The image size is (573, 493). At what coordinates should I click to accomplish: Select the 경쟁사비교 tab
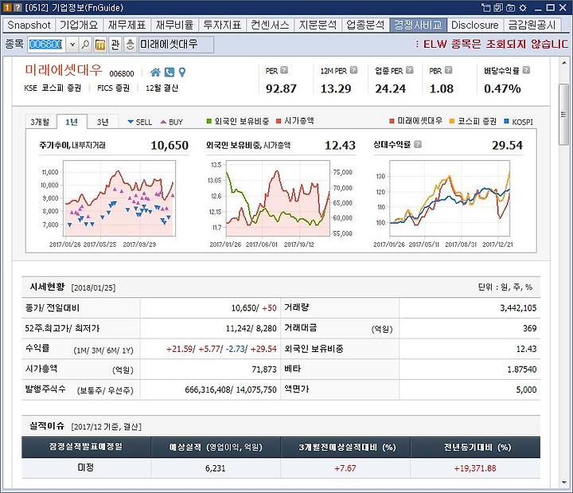pos(418,25)
